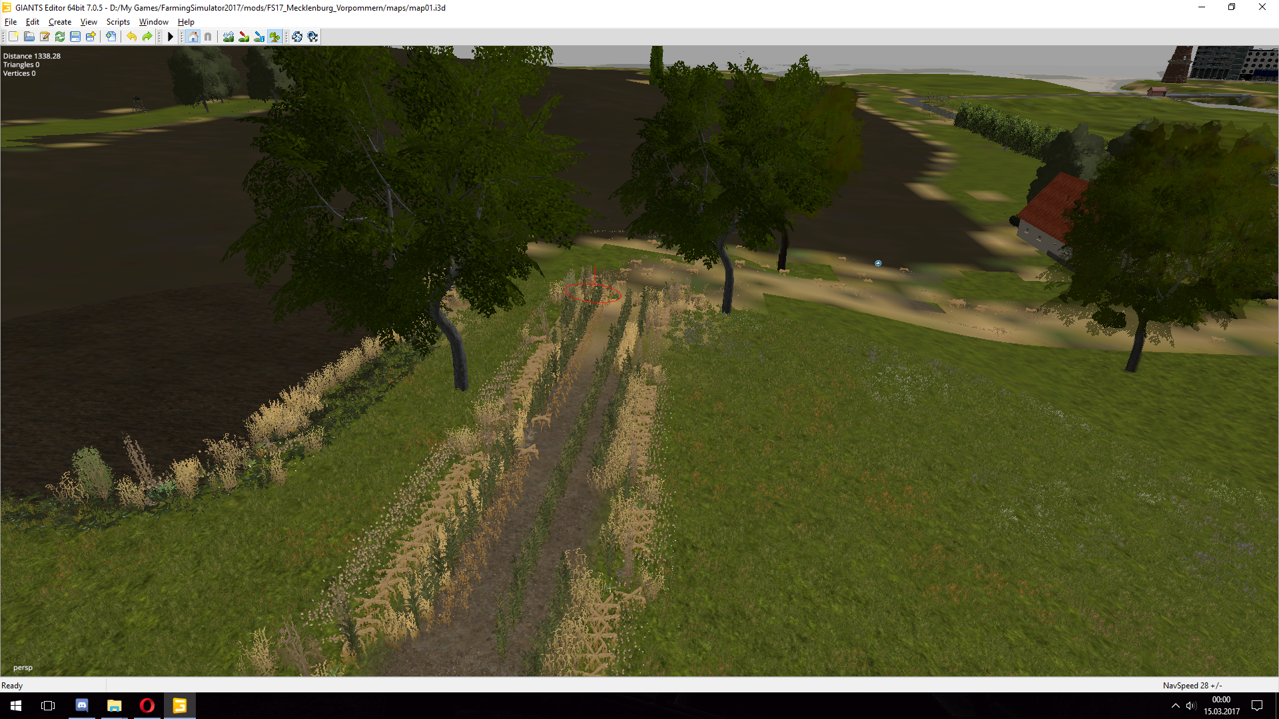Toggle the foliage paint mode icon
This screenshot has width=1279, height=719.
pos(274,37)
